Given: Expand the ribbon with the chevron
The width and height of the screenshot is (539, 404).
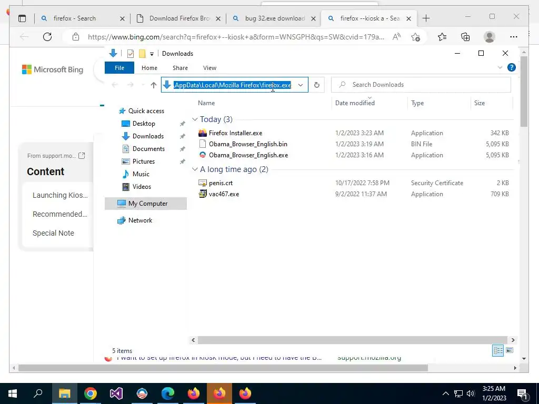Looking at the screenshot, I should [x=500, y=67].
